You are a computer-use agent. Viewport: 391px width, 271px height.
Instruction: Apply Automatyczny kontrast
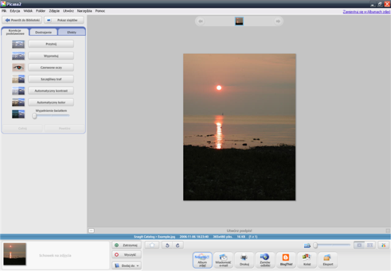(51, 91)
